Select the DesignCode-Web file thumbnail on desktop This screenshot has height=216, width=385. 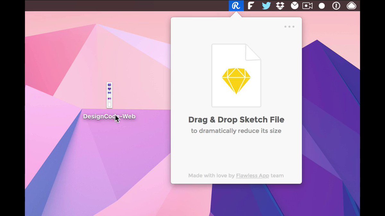[109, 95]
